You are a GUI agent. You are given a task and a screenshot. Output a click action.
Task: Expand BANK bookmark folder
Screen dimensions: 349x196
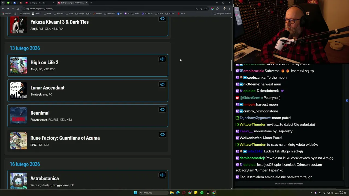pyautogui.click(x=47, y=14)
